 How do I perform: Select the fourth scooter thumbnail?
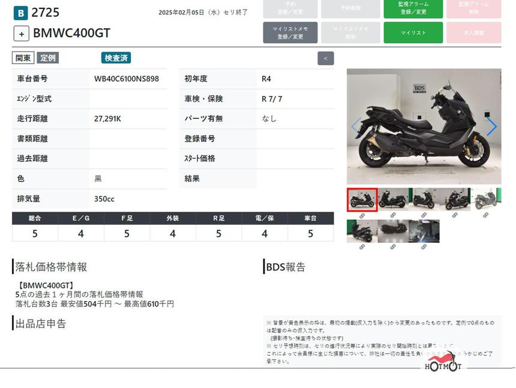455,199
